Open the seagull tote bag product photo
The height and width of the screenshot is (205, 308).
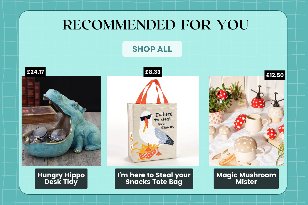(153, 121)
